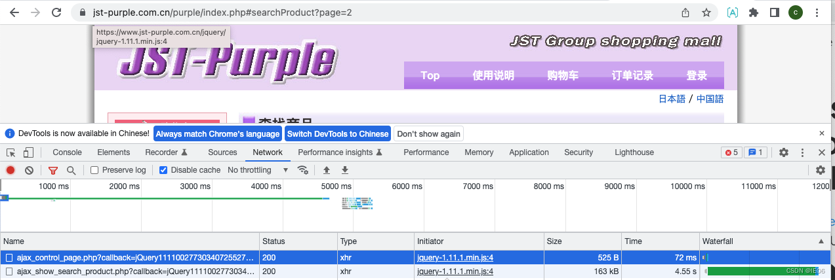Screen dimensions: 835x280
Task: Click the address bar URL field
Action: (374, 12)
